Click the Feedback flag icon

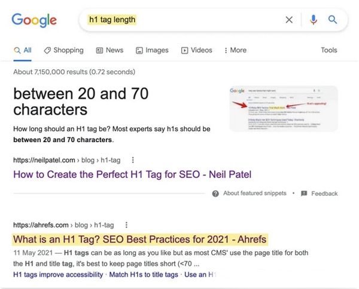coord(304,193)
